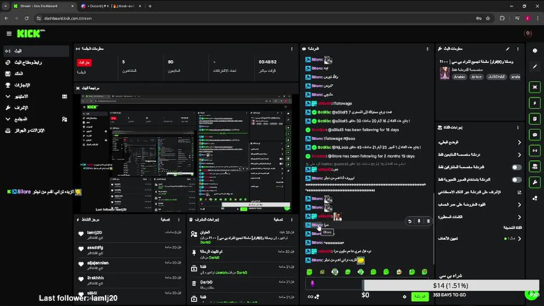Open three-dot menu of session info panel
This screenshot has height=306, width=544.
(x=292, y=49)
